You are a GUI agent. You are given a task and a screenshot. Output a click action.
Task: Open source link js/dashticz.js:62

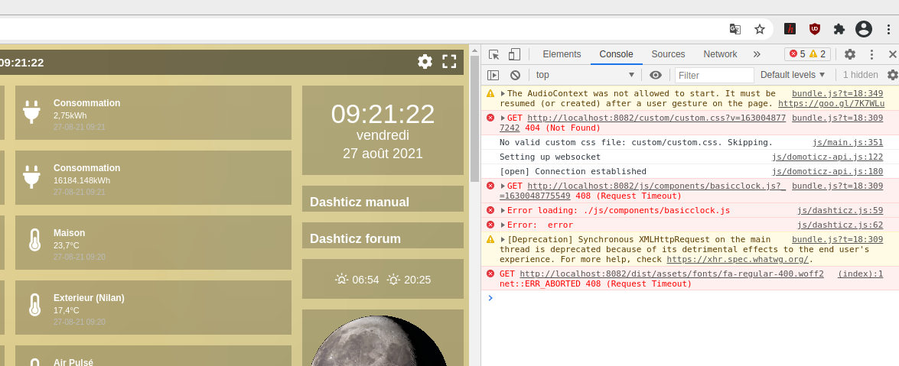[840, 225]
